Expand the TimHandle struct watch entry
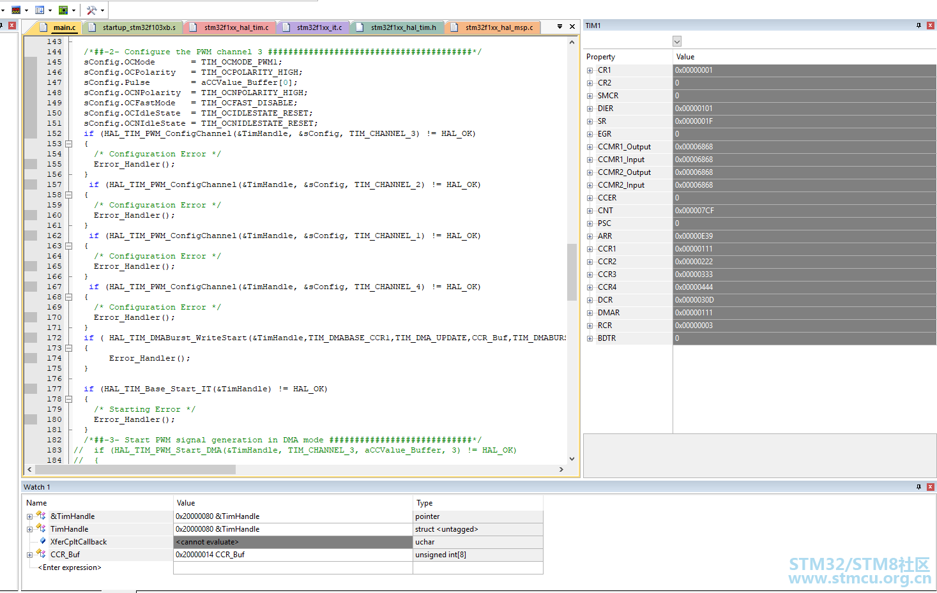 point(29,529)
